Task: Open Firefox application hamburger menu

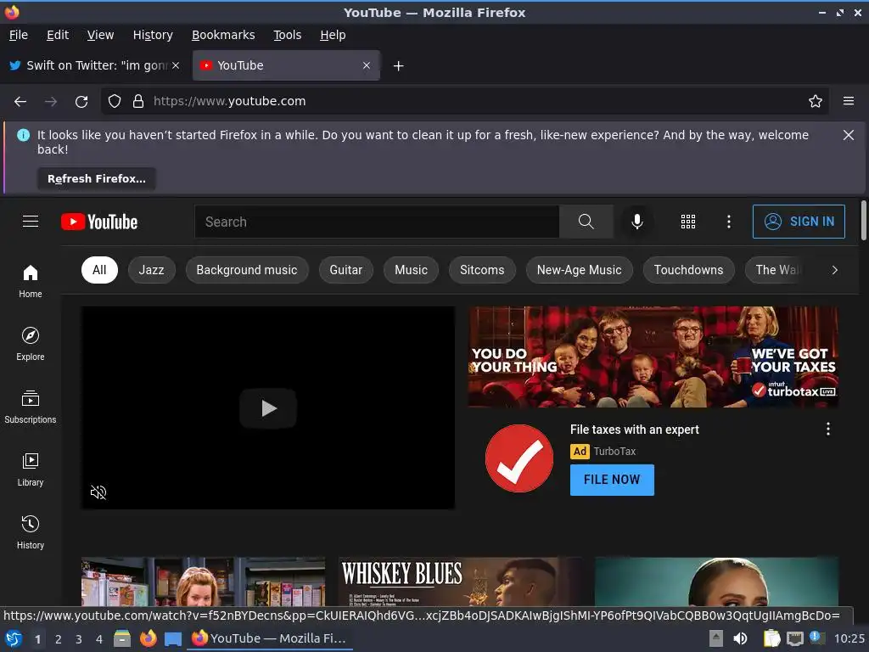Action: click(849, 102)
